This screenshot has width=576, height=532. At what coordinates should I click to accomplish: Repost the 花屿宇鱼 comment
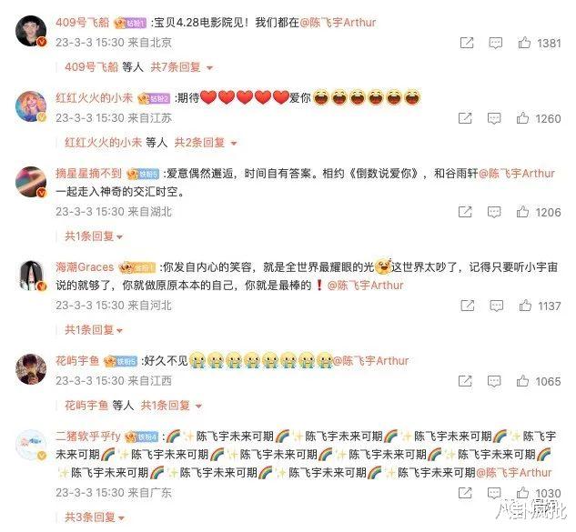(x=465, y=381)
